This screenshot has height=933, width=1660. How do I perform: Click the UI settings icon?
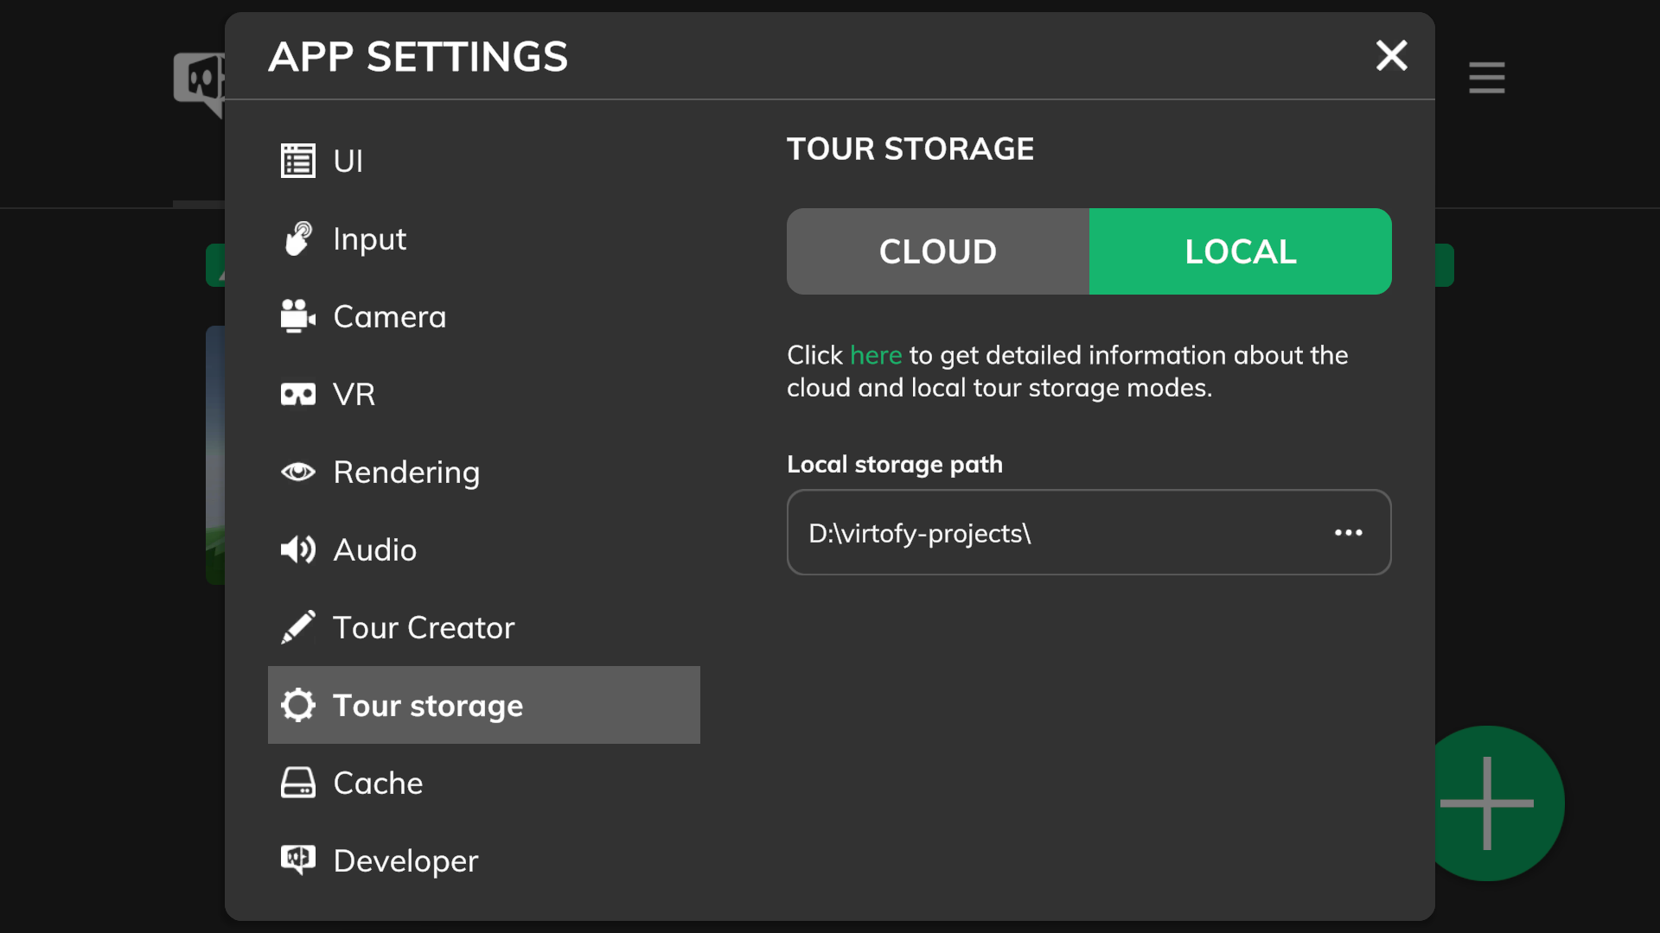(x=297, y=160)
